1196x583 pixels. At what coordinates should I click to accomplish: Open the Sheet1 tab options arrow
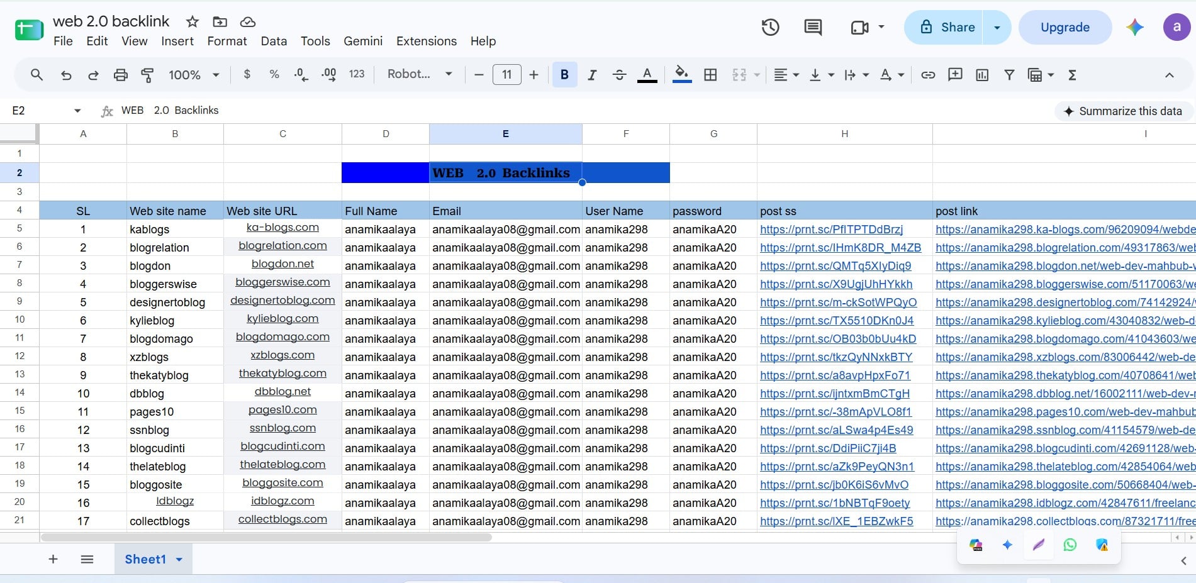point(179,559)
